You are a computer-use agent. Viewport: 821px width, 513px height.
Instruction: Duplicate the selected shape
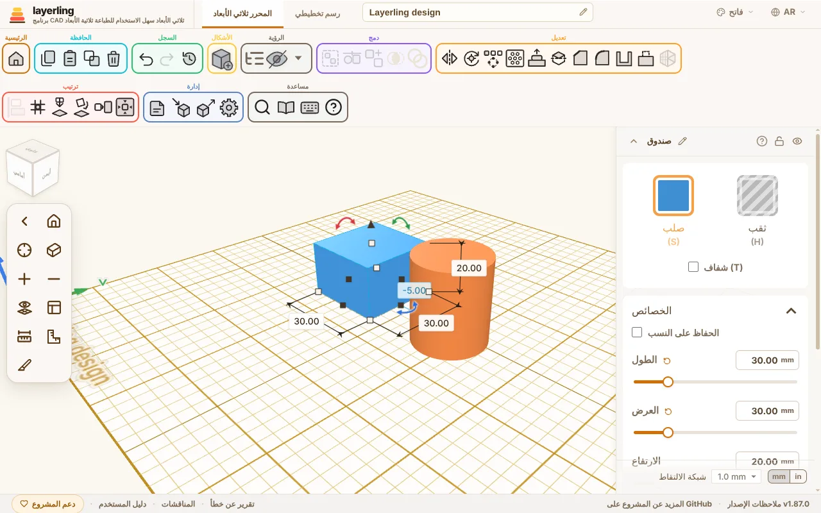[x=92, y=59]
